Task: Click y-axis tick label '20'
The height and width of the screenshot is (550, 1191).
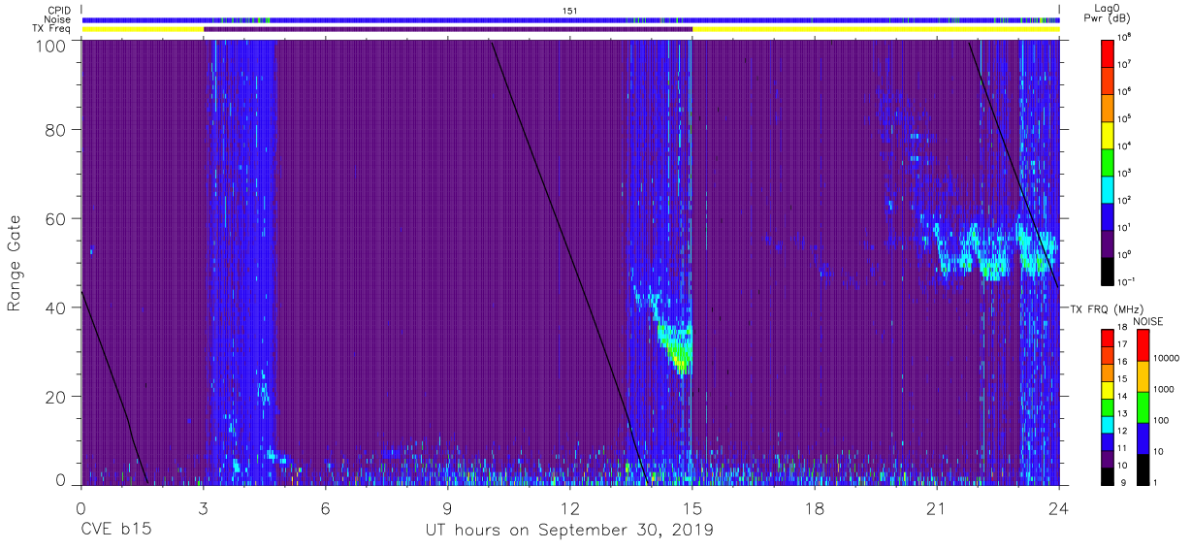Action: [55, 397]
